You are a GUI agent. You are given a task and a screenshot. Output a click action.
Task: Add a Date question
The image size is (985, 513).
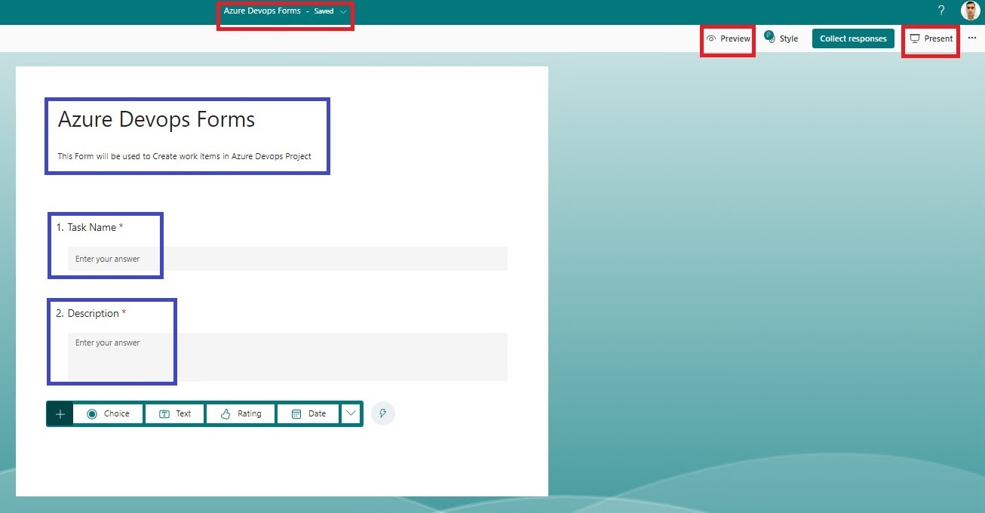pyautogui.click(x=308, y=413)
